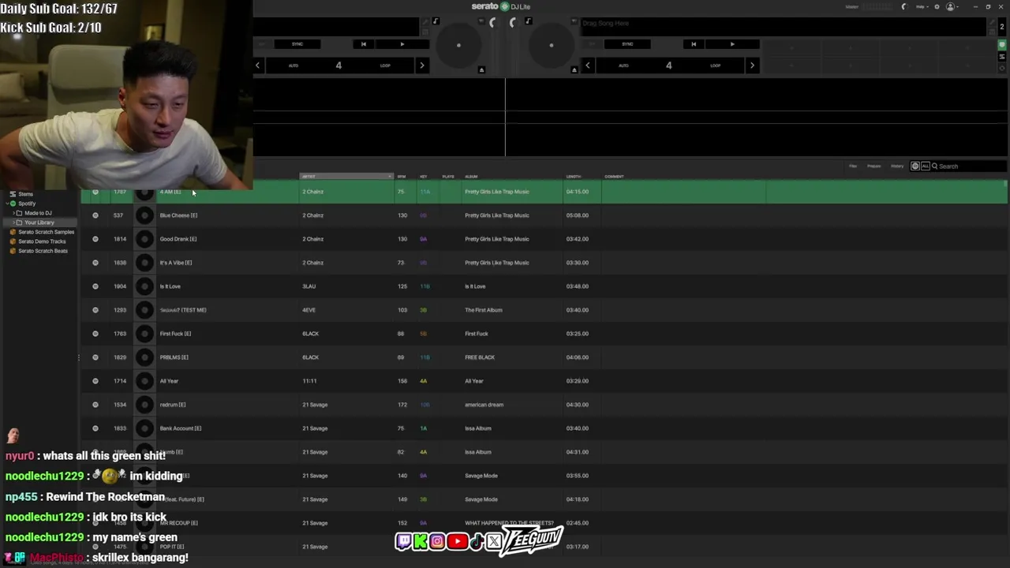Click the left deck virtual platter
The height and width of the screenshot is (568, 1010).
[x=458, y=45]
